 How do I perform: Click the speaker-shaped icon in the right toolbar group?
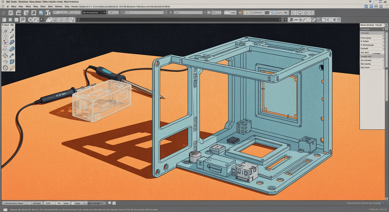pyautogui.click(x=334, y=20)
